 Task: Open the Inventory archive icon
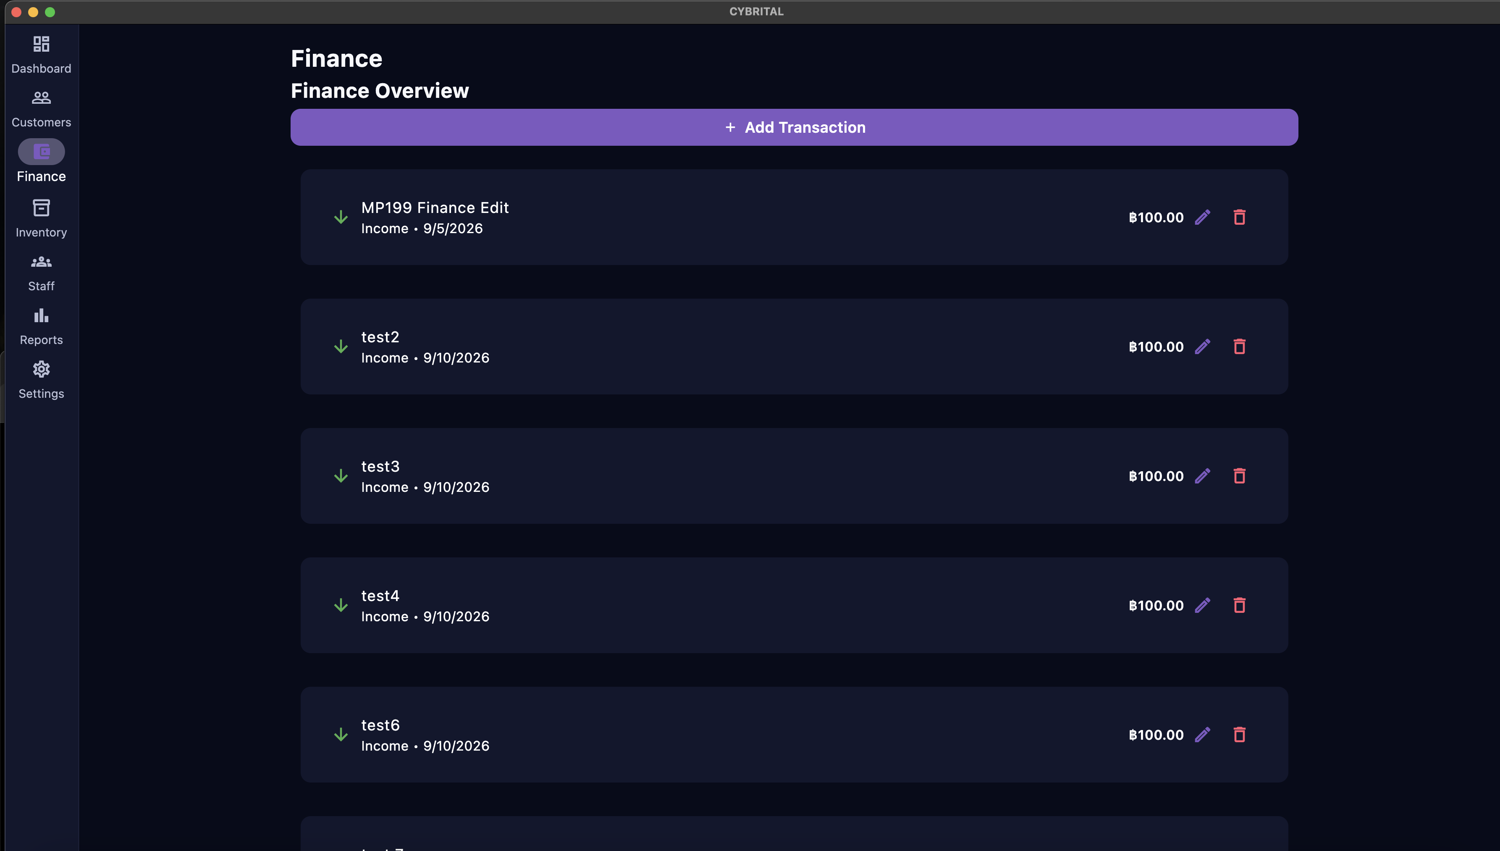coord(41,207)
